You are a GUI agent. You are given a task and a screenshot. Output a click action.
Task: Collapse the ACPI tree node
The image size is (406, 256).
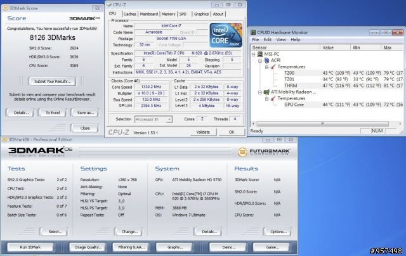point(260,60)
